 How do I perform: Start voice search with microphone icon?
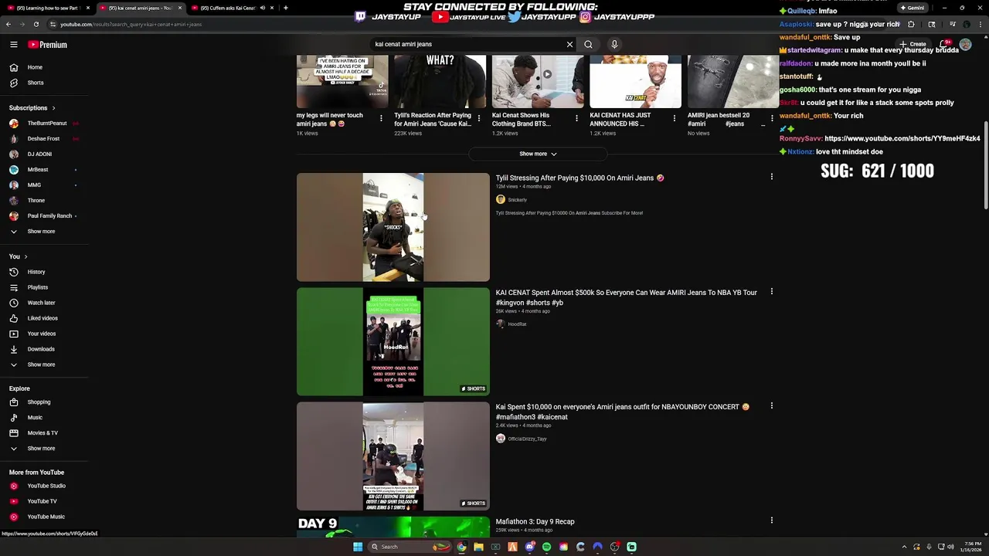(614, 44)
